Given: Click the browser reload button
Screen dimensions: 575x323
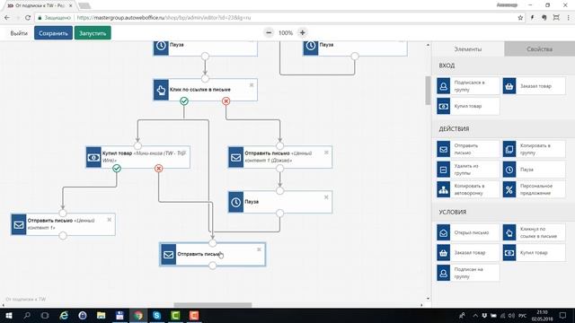Looking at the screenshot, I should [28, 18].
